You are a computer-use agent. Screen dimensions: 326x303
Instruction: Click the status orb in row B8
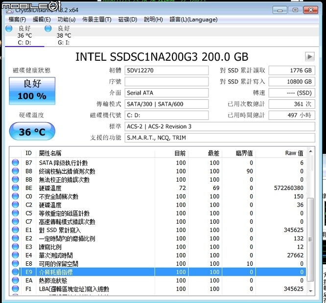coord(15,171)
